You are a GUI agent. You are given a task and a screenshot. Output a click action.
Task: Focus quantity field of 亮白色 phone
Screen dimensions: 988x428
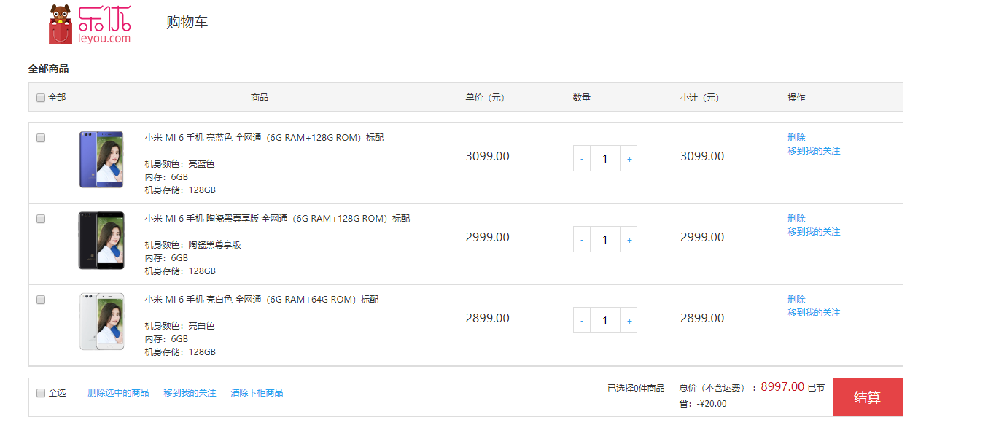(x=605, y=321)
